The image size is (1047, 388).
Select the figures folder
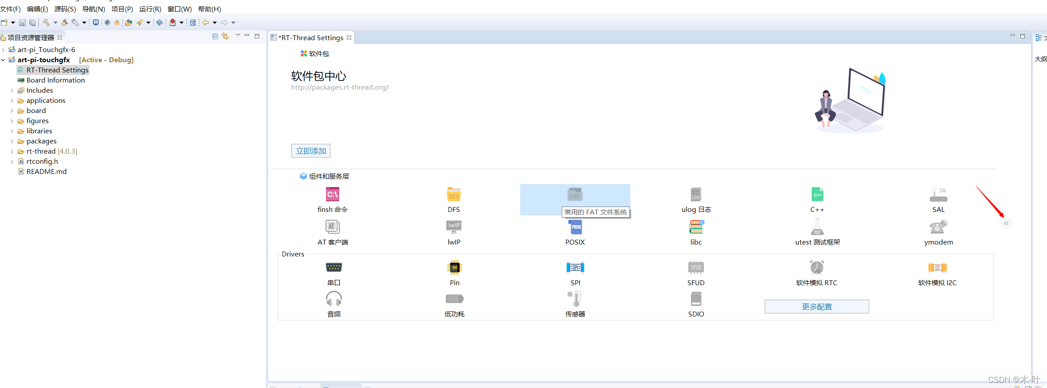(x=33, y=121)
